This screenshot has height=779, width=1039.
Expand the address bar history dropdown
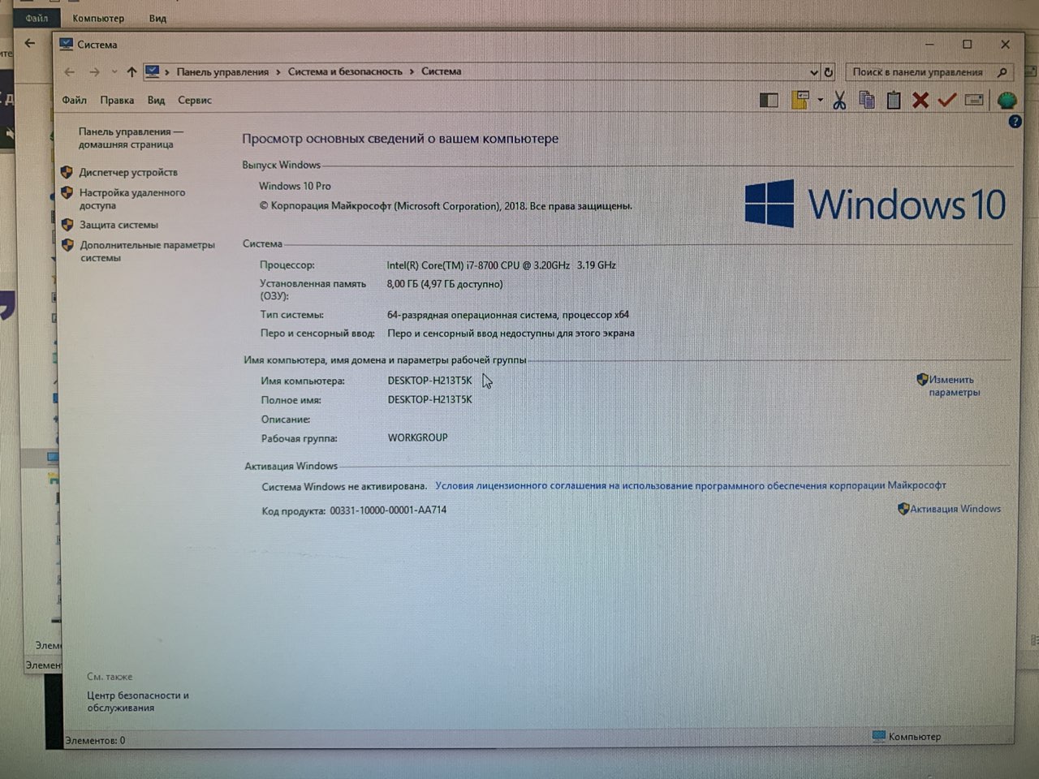(x=814, y=72)
